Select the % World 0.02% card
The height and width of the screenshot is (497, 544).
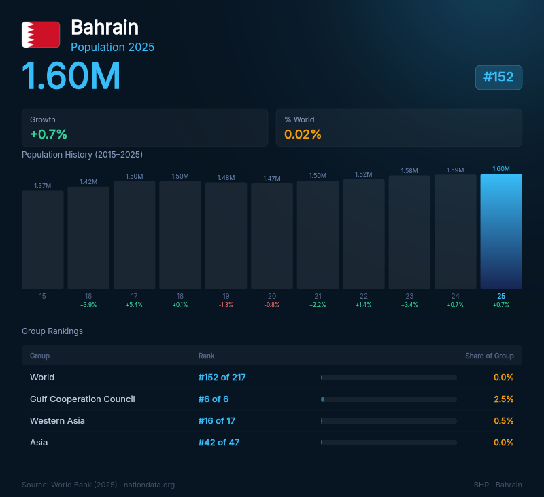point(399,128)
